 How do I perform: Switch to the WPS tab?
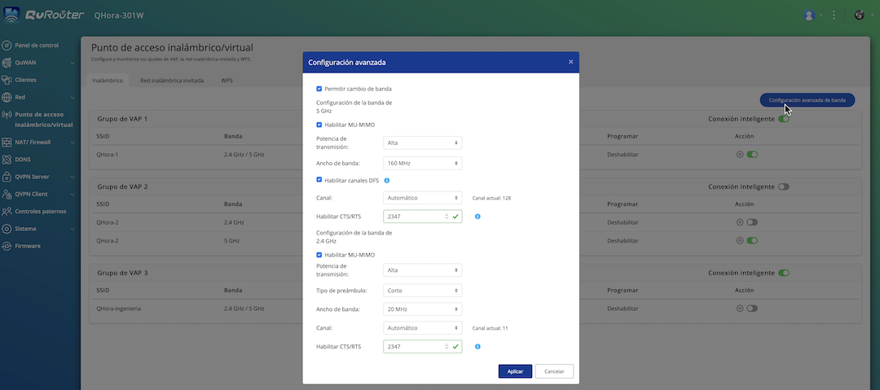pos(227,81)
